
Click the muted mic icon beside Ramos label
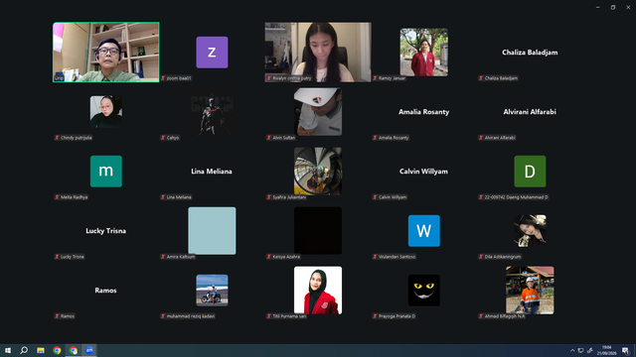click(57, 316)
